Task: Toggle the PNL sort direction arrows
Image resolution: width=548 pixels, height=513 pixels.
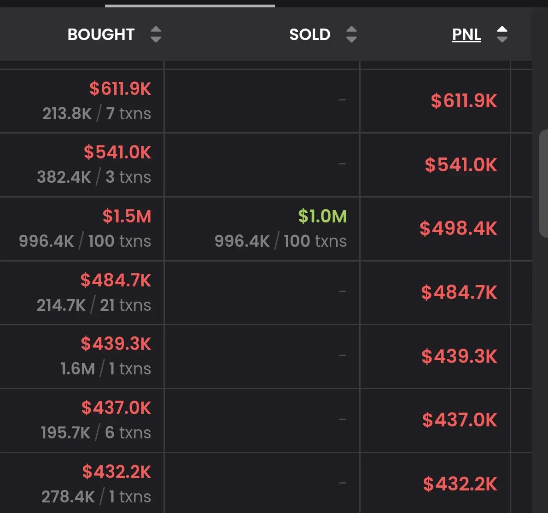Action: point(502,34)
